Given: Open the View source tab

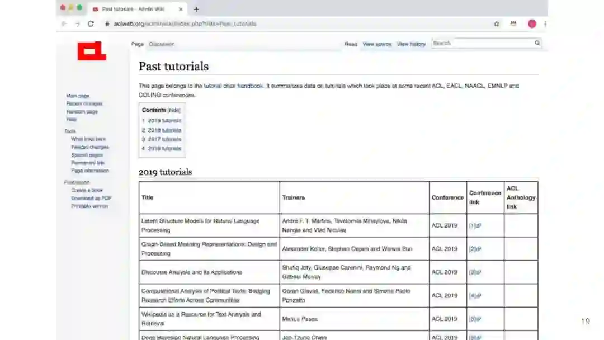Looking at the screenshot, I should (x=377, y=44).
